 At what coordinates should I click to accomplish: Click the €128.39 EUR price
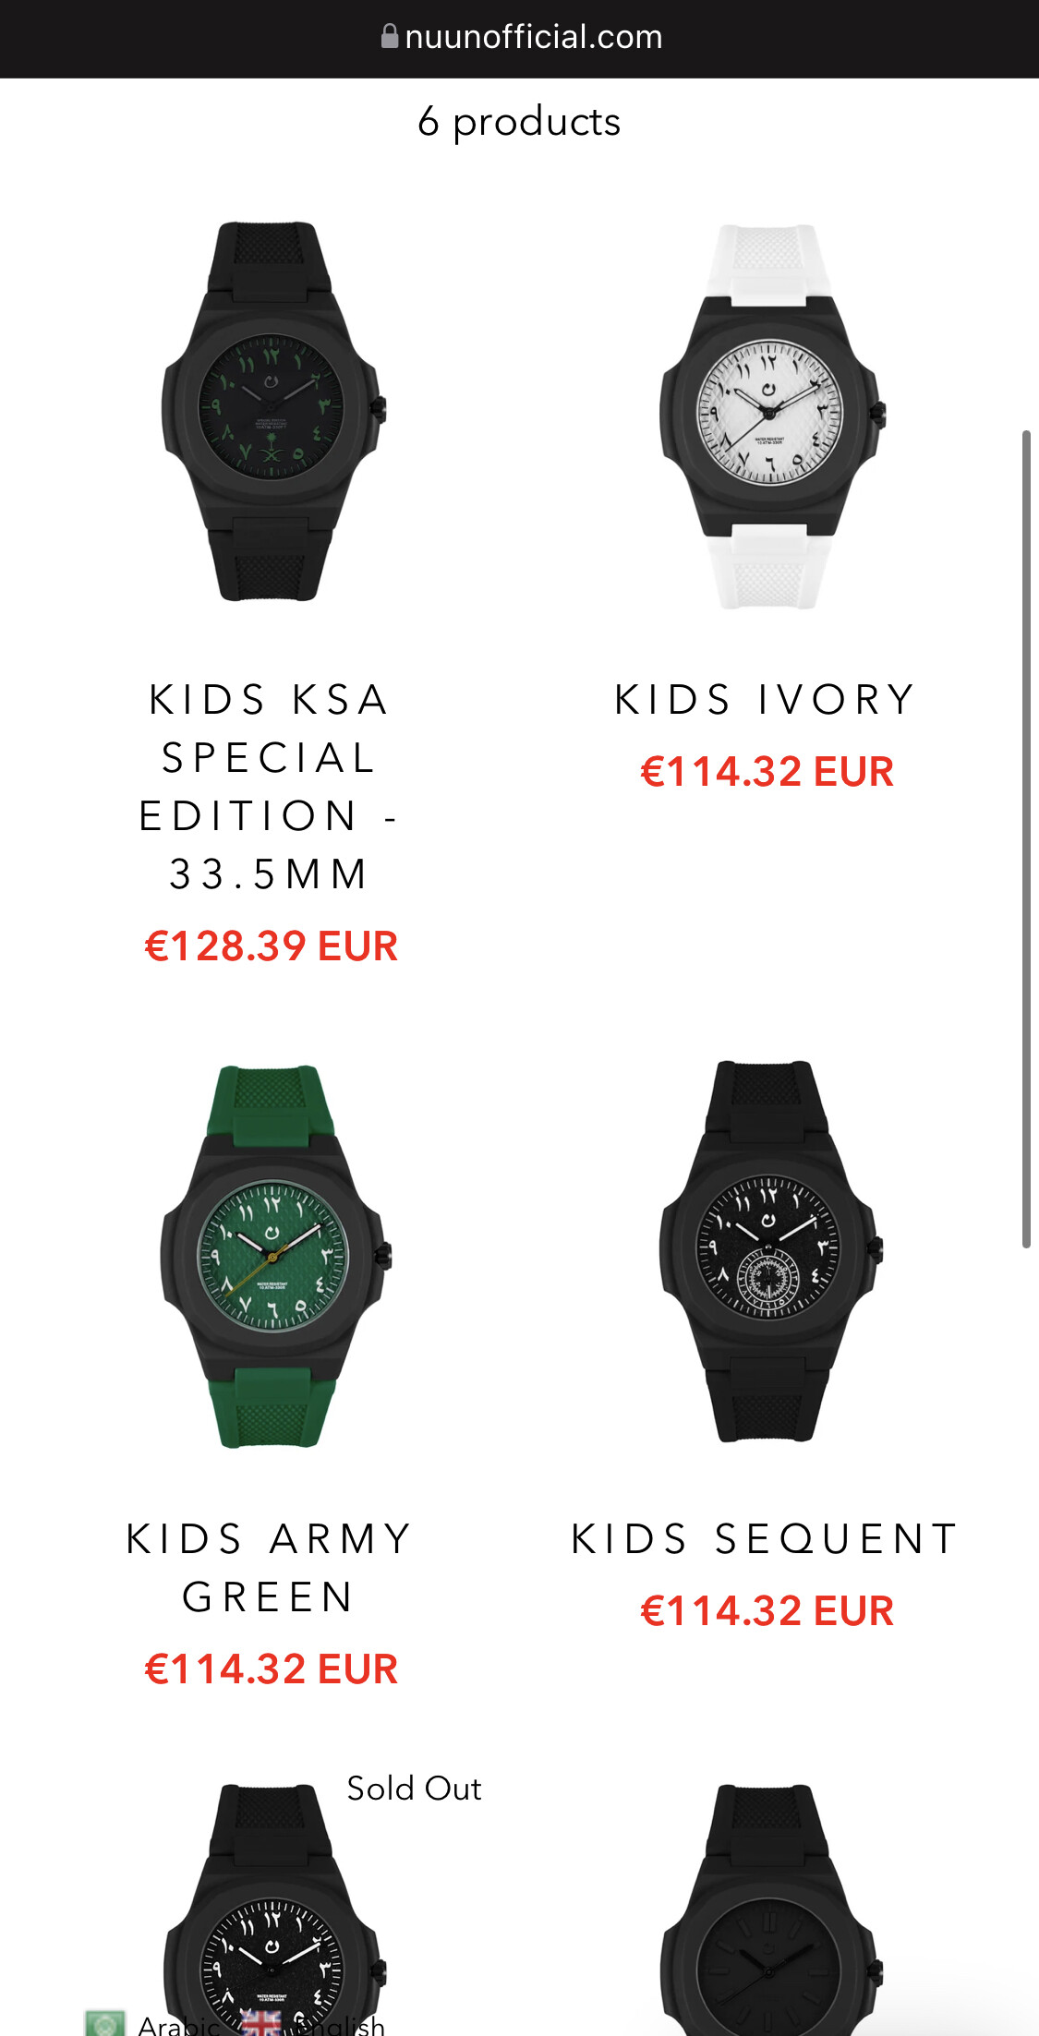271,946
